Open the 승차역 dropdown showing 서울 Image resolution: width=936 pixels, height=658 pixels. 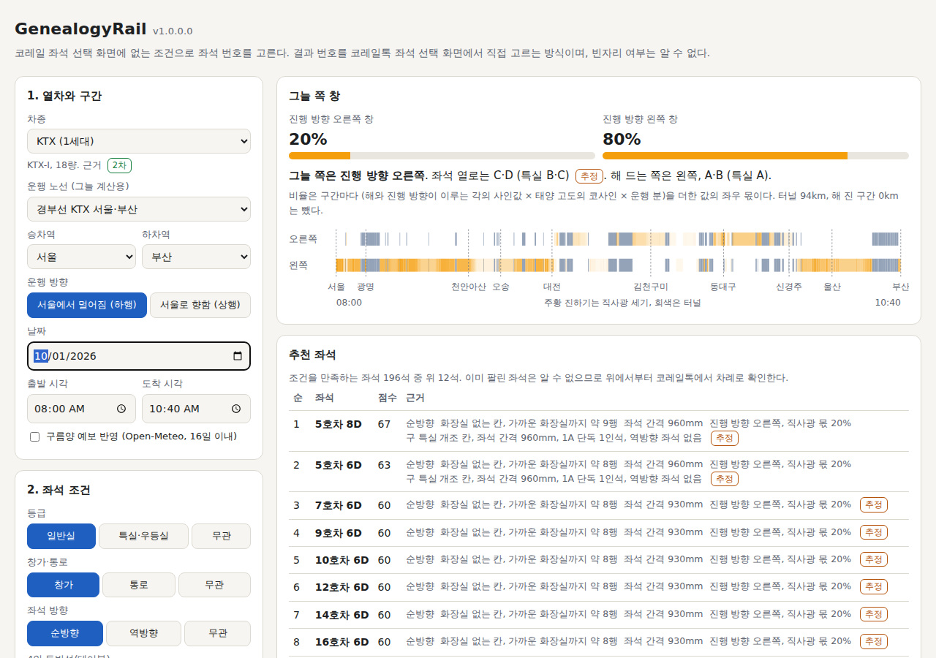pyautogui.click(x=81, y=257)
